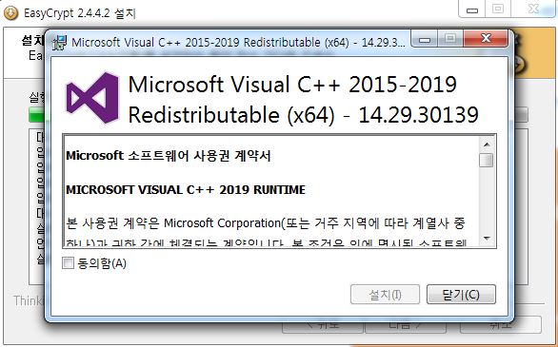Close the Visual C++ Redistributable dialog with the red X
558x347 pixels.
[486, 39]
